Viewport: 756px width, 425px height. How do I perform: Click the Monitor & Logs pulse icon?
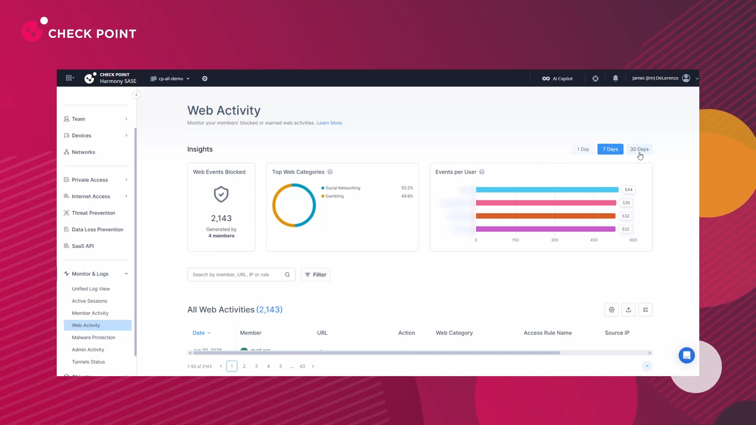click(67, 273)
